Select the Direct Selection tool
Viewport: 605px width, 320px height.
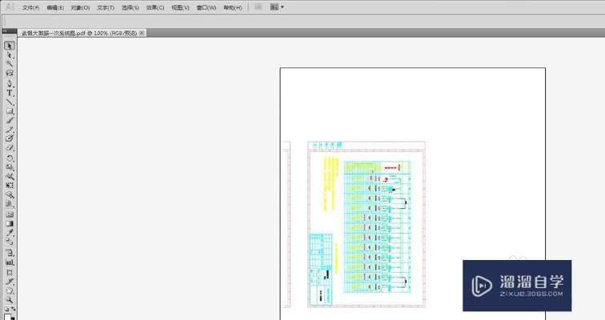[x=10, y=55]
